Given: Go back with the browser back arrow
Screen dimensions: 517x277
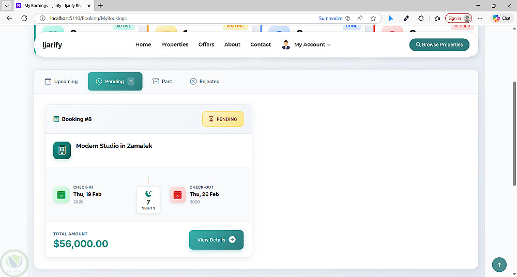Looking at the screenshot, I should coord(9,19).
